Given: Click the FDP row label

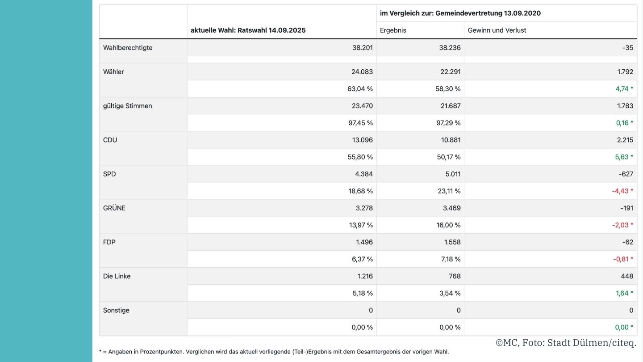Looking at the screenshot, I should 109,242.
